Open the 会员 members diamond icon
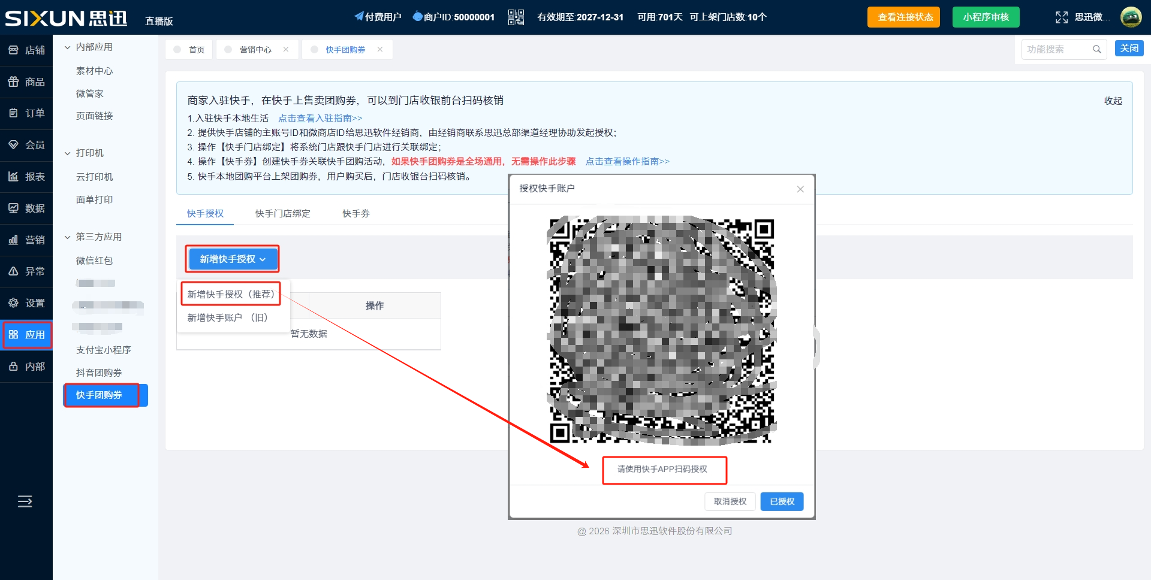The image size is (1151, 581). click(x=13, y=145)
